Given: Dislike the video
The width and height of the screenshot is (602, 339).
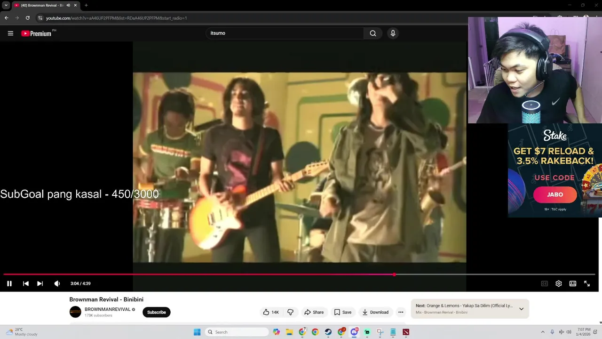Looking at the screenshot, I should coord(291,312).
